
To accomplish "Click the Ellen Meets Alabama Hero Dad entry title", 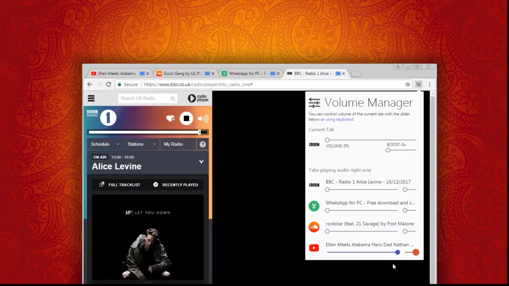I will coord(370,245).
